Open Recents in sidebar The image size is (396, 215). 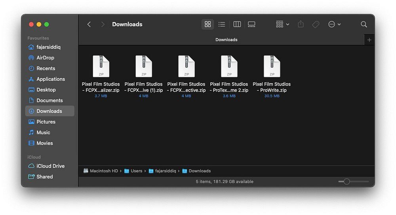tap(50, 68)
